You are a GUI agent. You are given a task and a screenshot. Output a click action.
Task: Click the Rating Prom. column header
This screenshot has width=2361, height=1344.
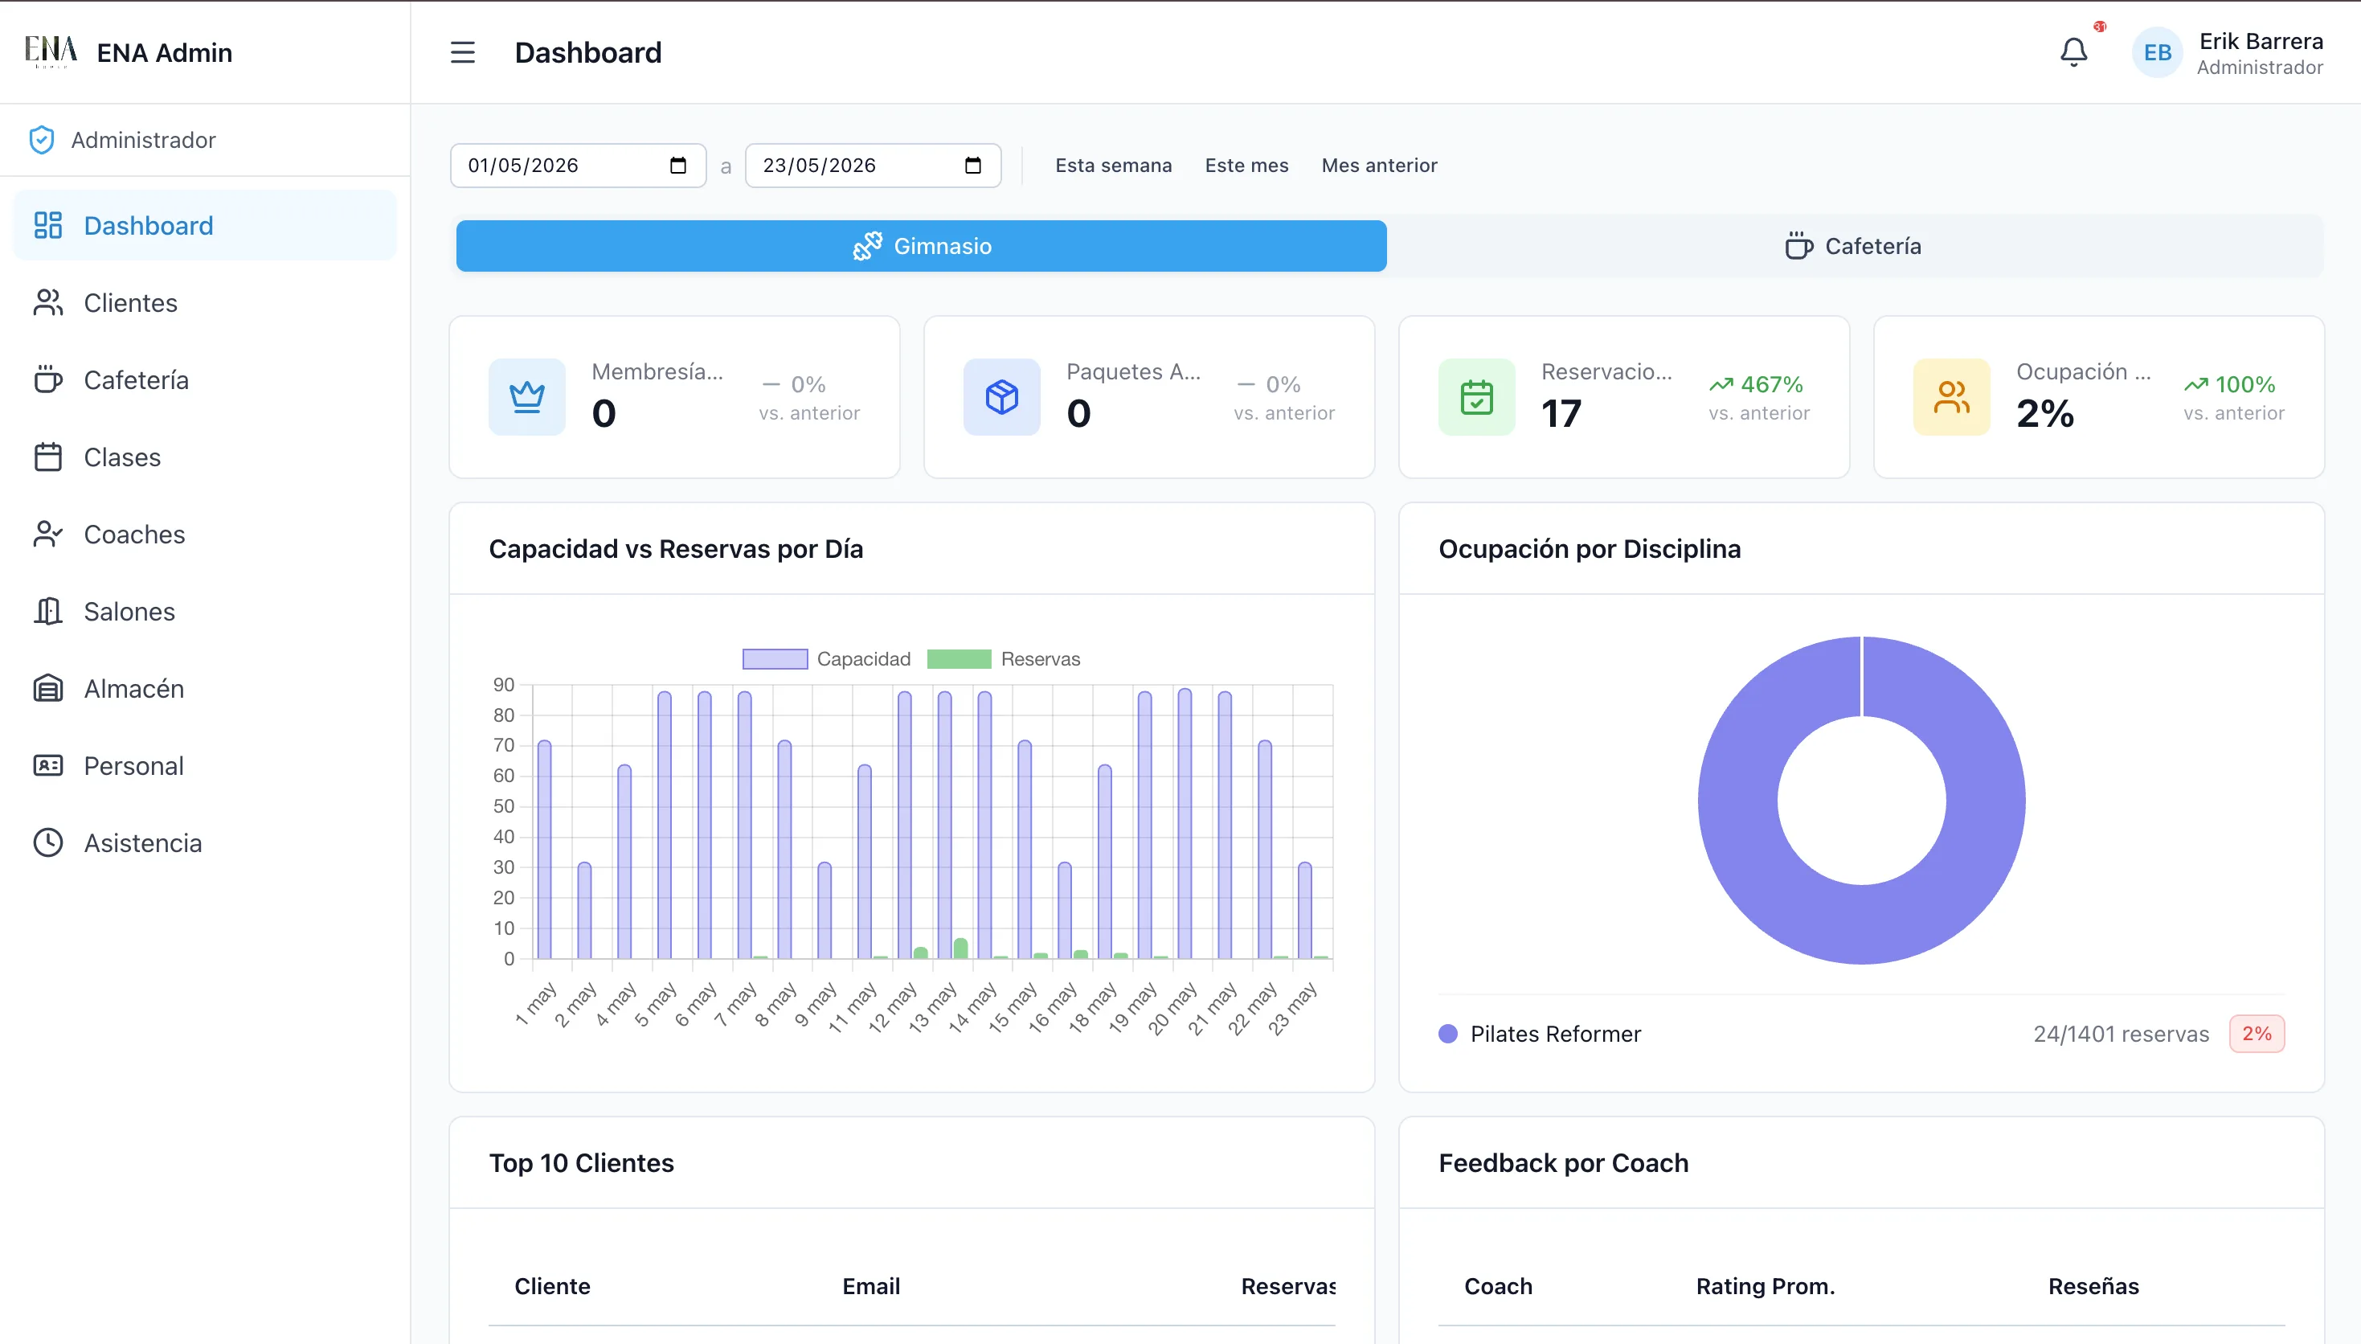point(1765,1286)
